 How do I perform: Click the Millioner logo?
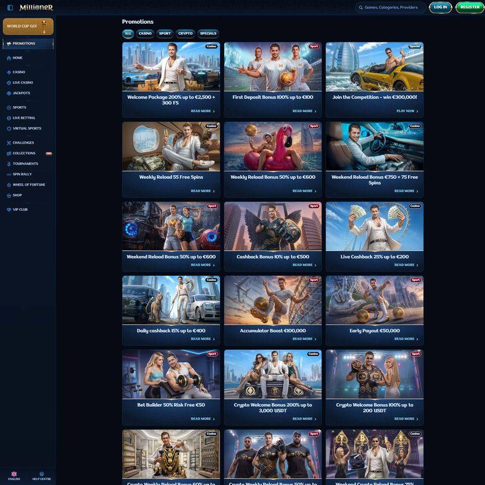(x=36, y=7)
